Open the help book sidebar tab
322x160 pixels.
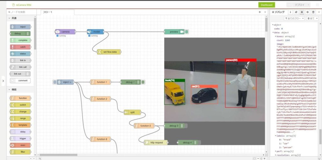point(296,12)
